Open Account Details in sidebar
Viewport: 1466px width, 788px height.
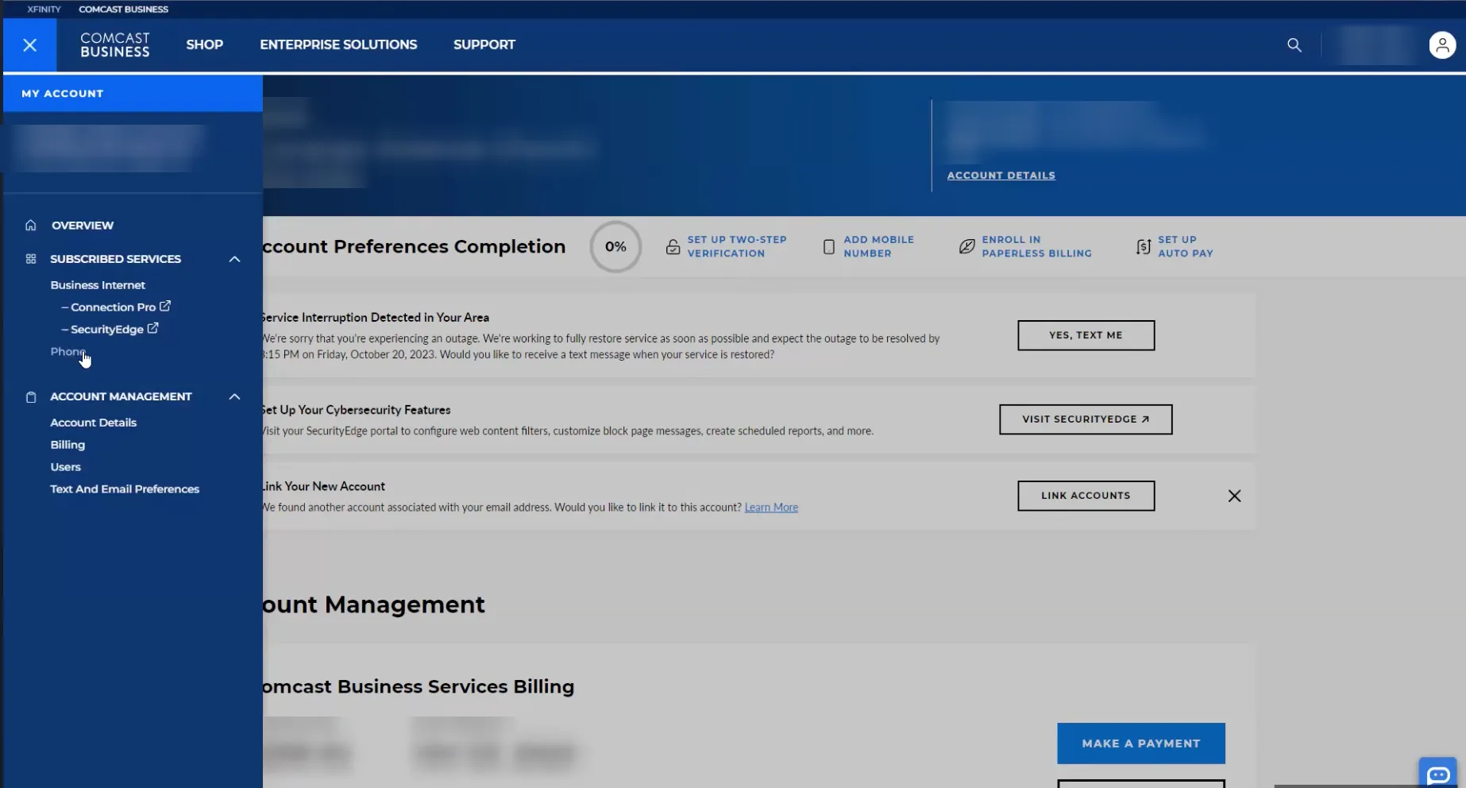[94, 423]
